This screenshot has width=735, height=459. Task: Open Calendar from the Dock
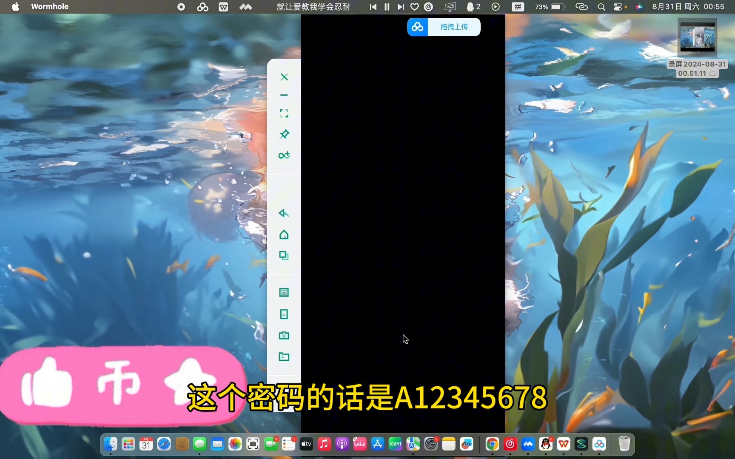(146, 444)
